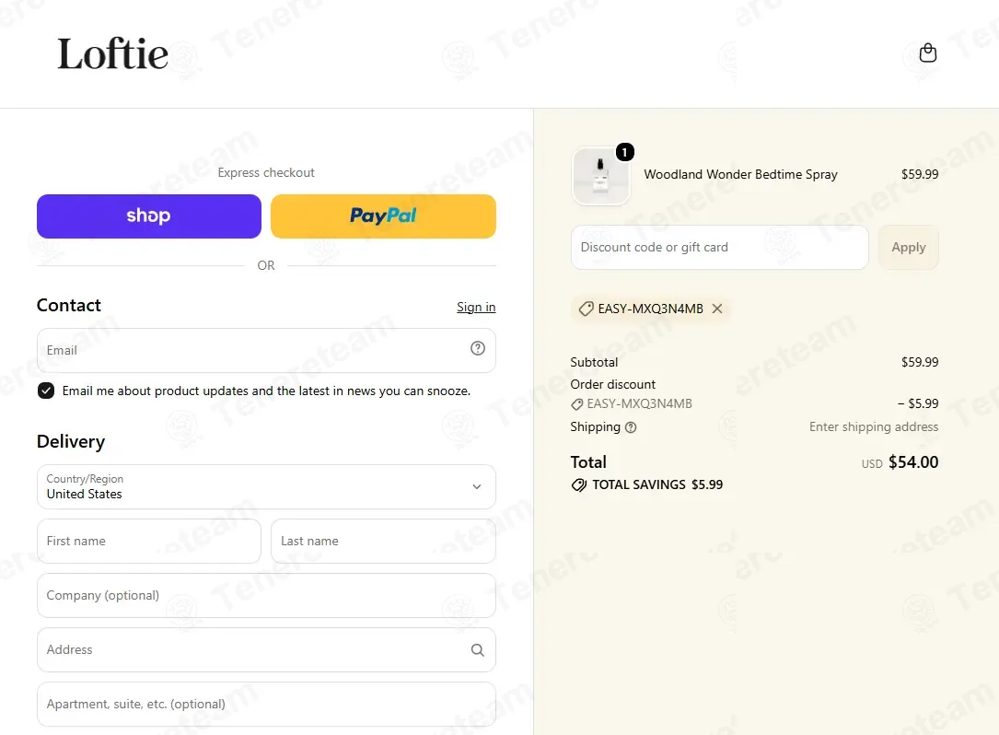Click the Loftie logo
The image size is (999, 735).
coord(113,53)
